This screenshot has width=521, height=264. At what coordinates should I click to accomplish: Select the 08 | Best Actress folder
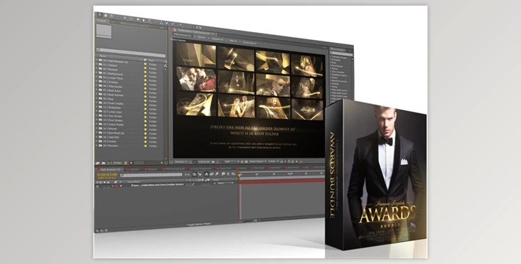tap(113, 95)
